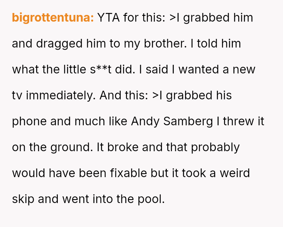Click the word 'skip' on the last line
283x227 pixels.
(23, 199)
